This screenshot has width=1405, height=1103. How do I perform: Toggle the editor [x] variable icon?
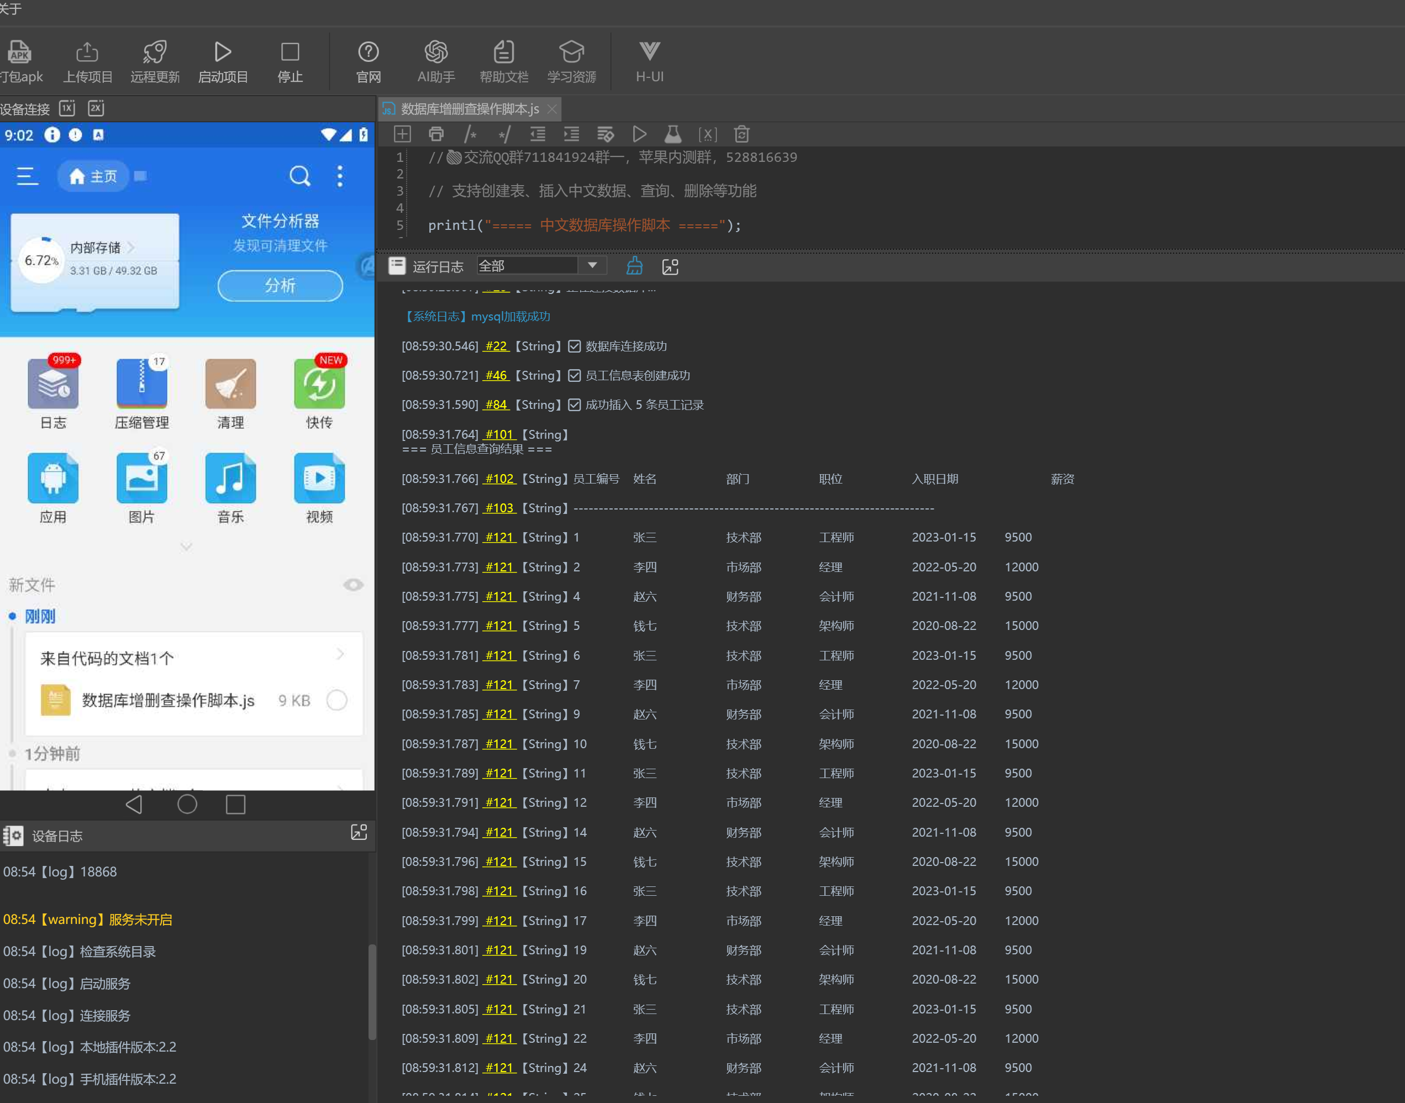707,134
